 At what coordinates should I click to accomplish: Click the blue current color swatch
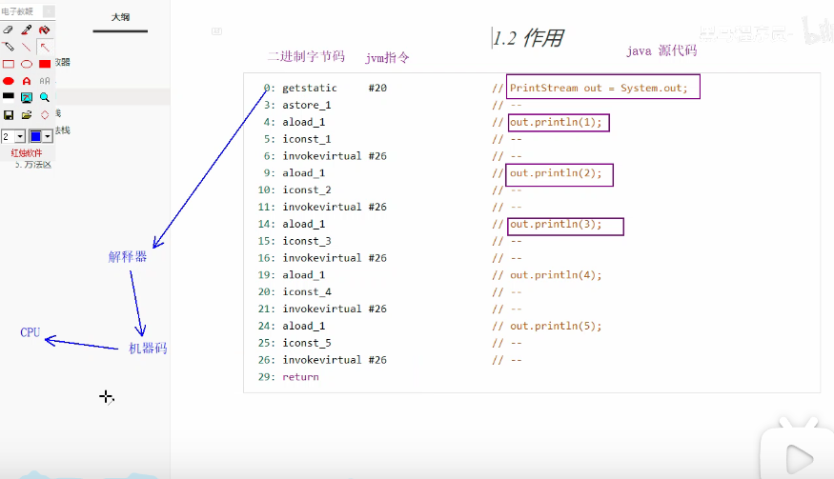click(x=35, y=136)
